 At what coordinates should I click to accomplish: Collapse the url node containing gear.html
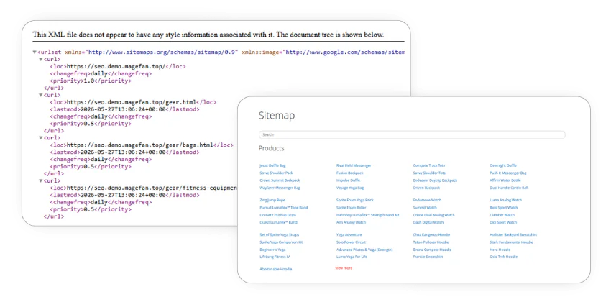click(40, 95)
